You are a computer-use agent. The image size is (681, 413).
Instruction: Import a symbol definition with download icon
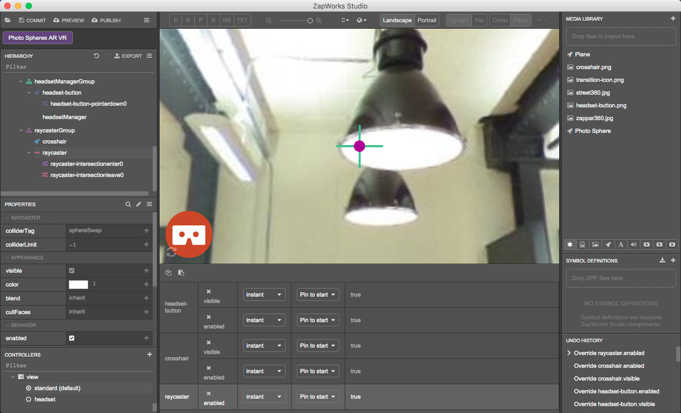(x=662, y=260)
